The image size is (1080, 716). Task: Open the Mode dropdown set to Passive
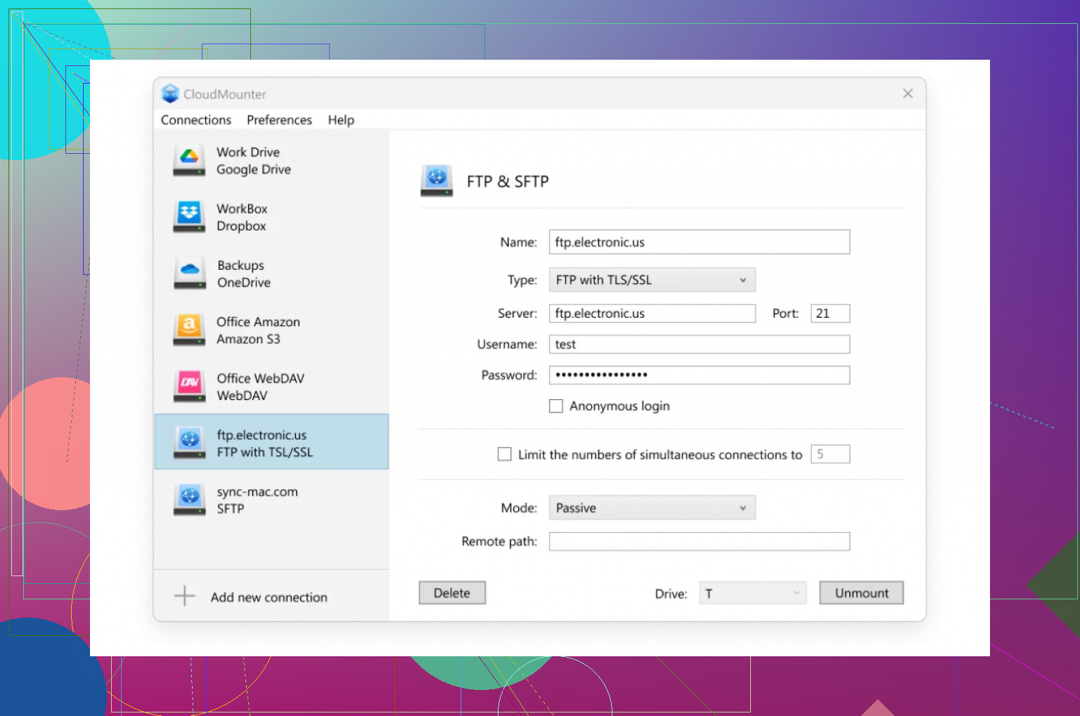pos(652,508)
